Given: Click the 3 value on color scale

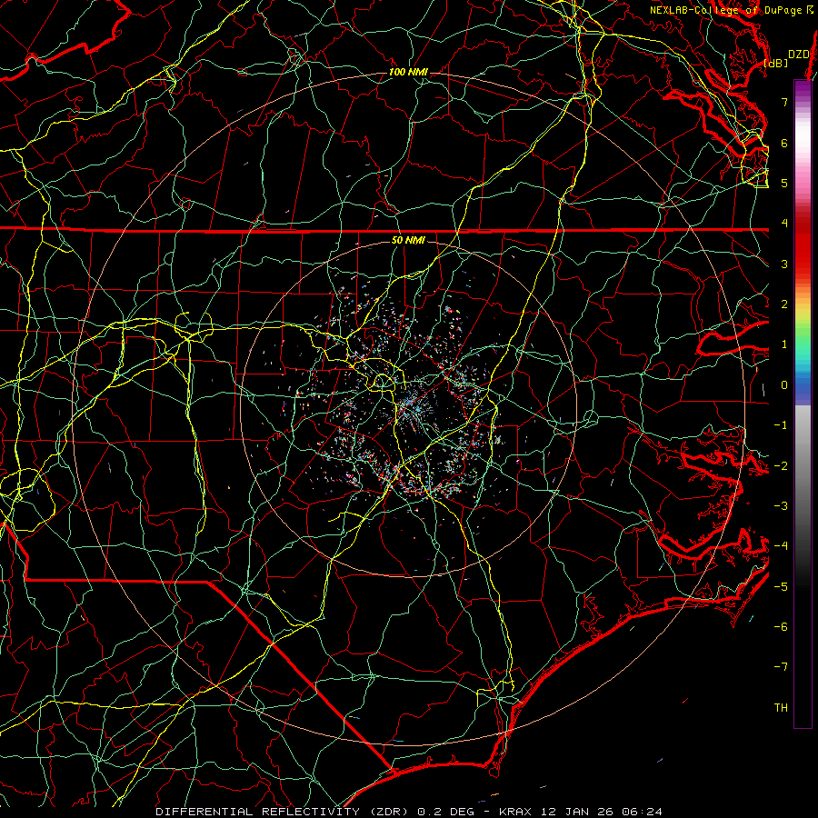Looking at the screenshot, I should 784,264.
